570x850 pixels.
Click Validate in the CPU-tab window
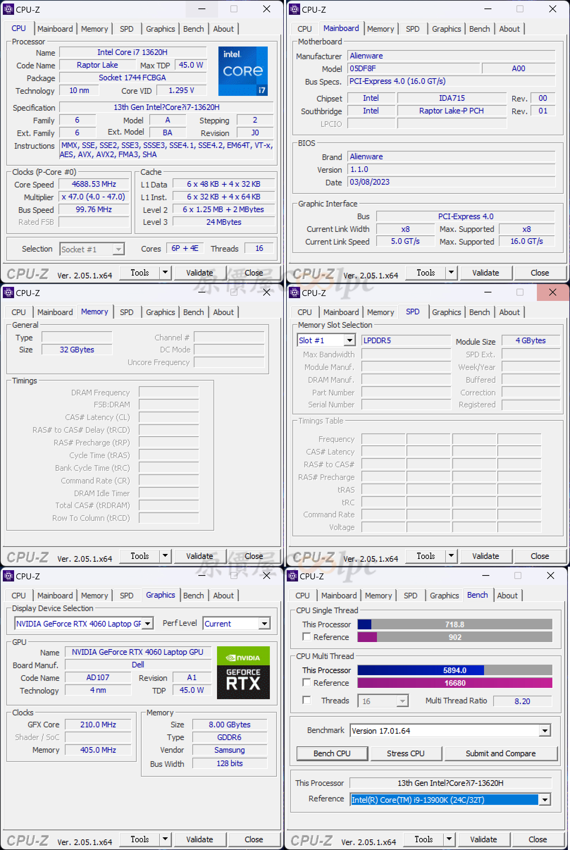tap(200, 272)
